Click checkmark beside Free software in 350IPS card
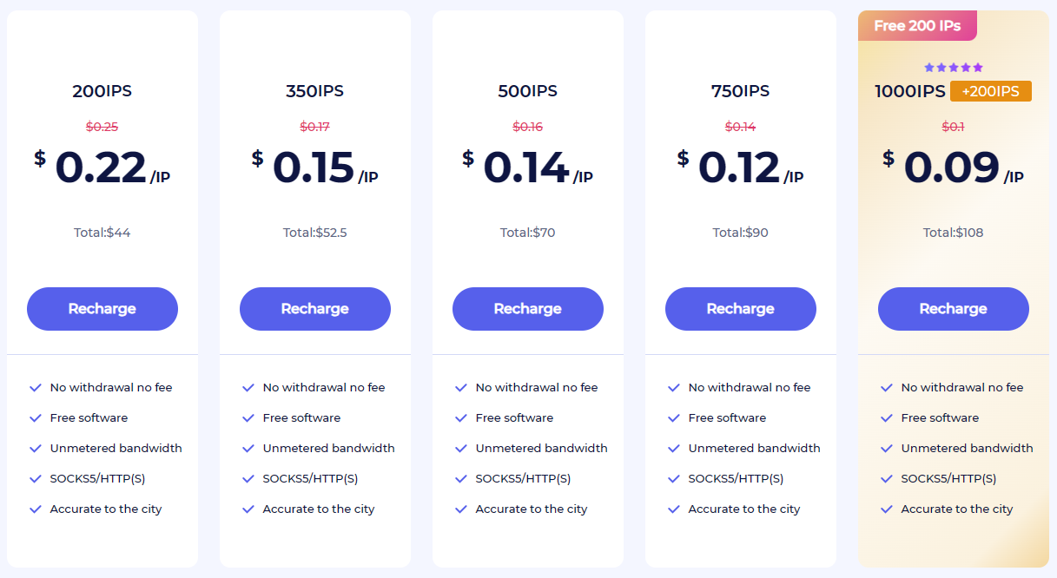Screen dimensions: 1057x578 [248, 418]
